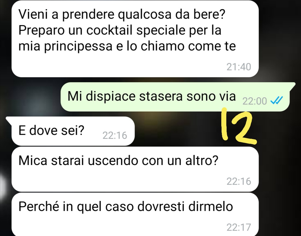Tap the 22:16 timestamp beside 'E dove sei?'
This screenshot has width=301, height=236.
[115, 135]
